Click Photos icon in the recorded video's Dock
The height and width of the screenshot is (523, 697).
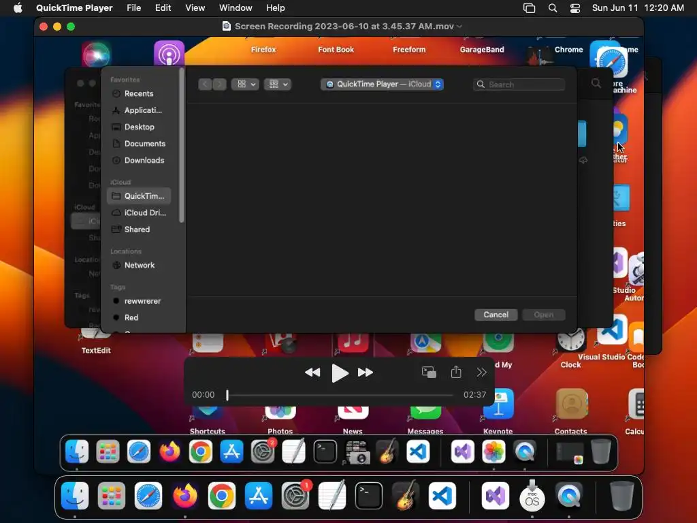[493, 452]
